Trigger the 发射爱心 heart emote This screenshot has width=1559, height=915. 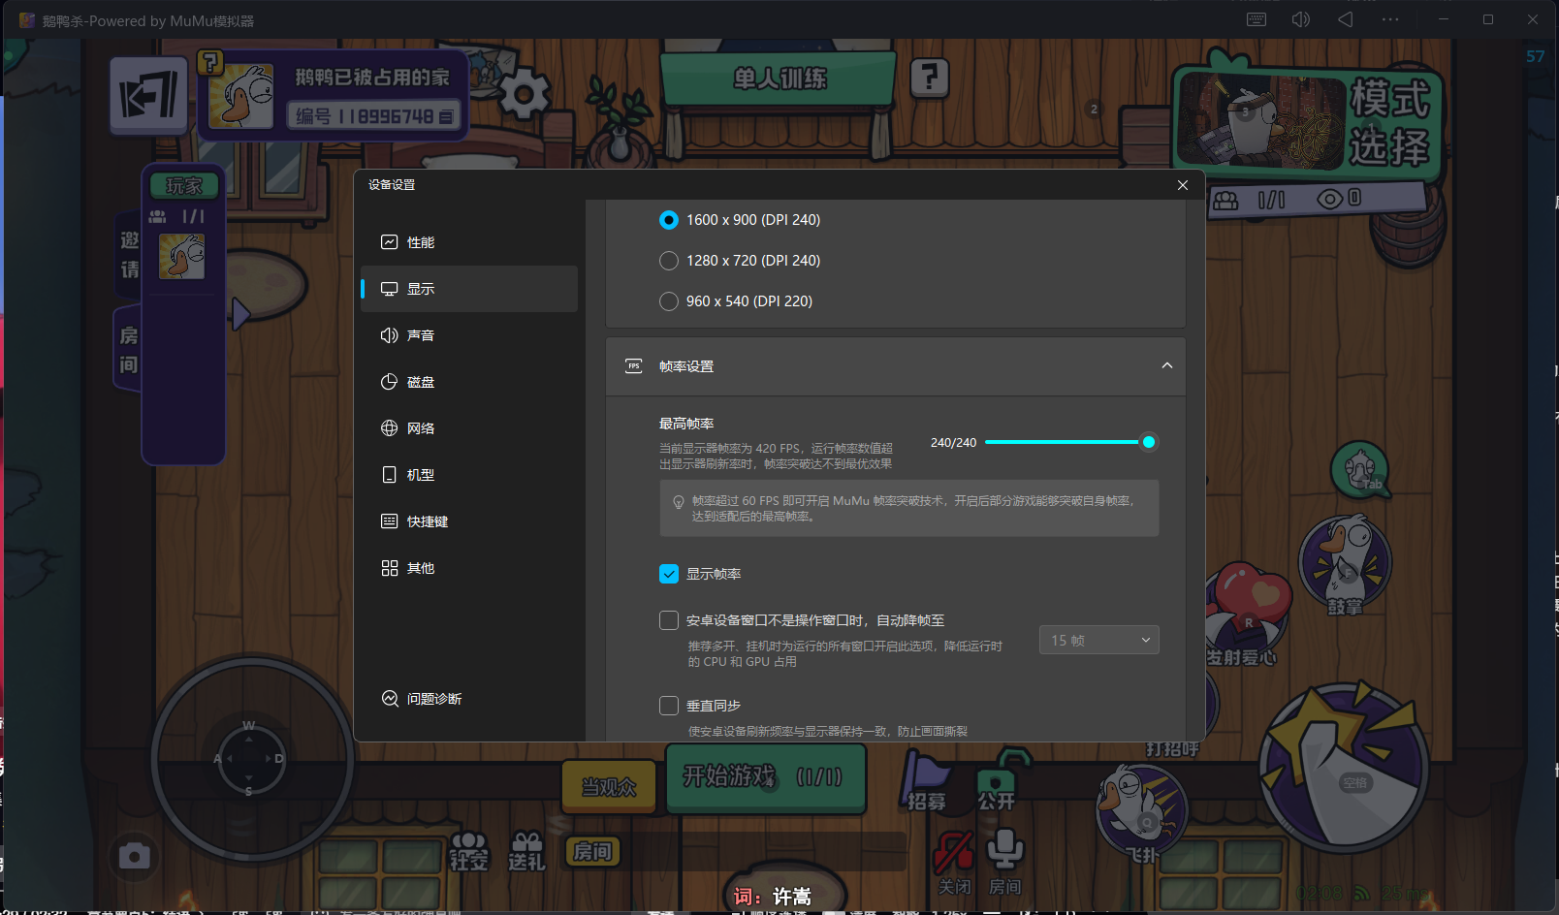coord(1246,615)
